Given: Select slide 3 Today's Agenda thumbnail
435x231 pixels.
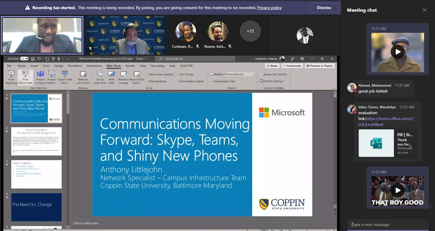Looking at the screenshot, I should click(x=36, y=174).
